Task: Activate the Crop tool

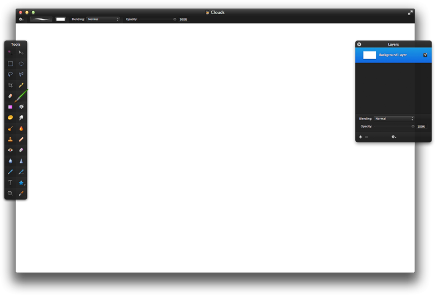Action: pos(10,85)
